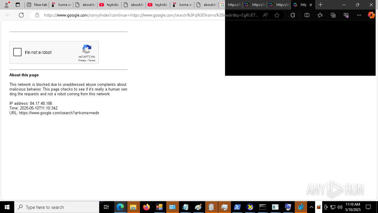Add this page to favorites star
This screenshot has width=378, height=213.
click(x=277, y=15)
